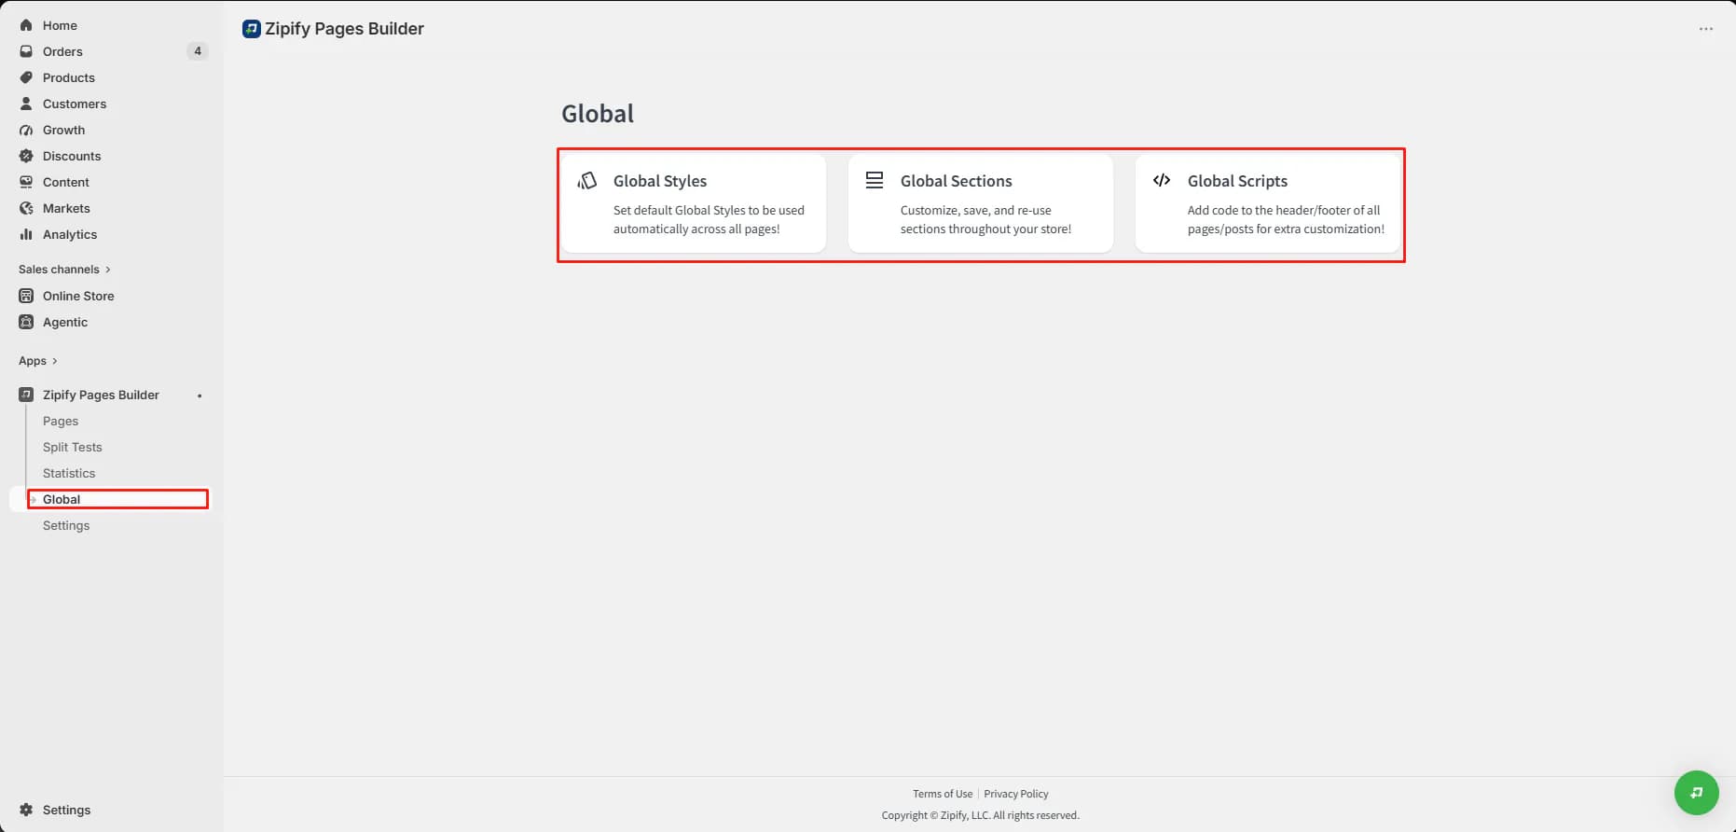The image size is (1736, 832).
Task: Open the Global Scripts card title
Action: coord(1237,181)
